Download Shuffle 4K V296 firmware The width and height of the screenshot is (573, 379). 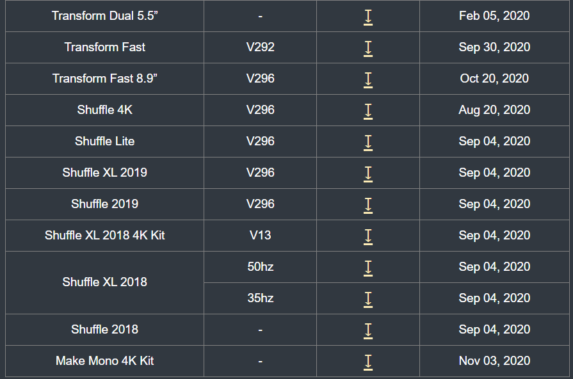[x=368, y=111]
